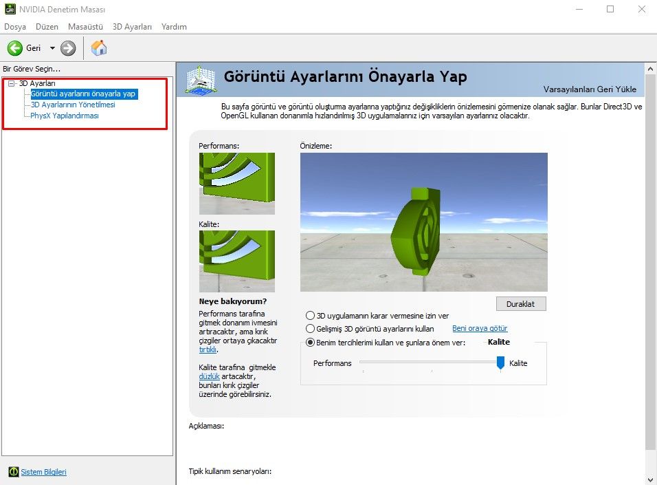657x485 pixels.
Task: Click Varsayılanları Geri Yükle
Action: point(590,89)
